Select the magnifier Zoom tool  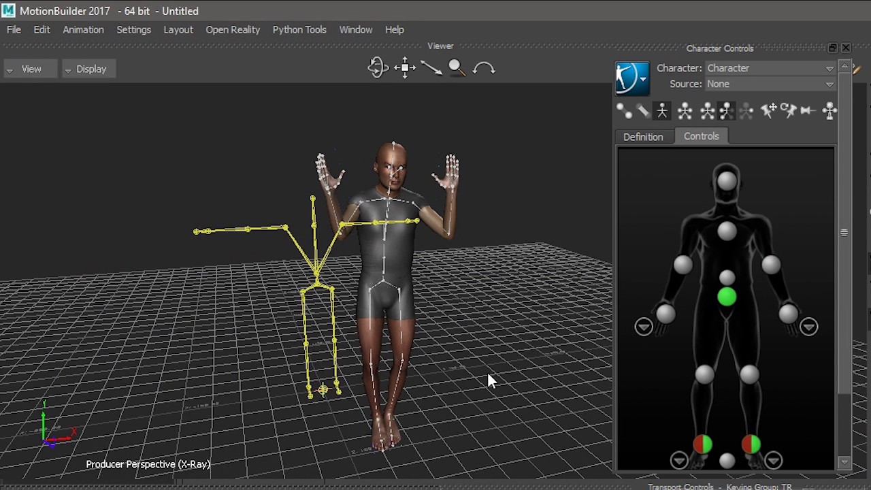coord(457,67)
